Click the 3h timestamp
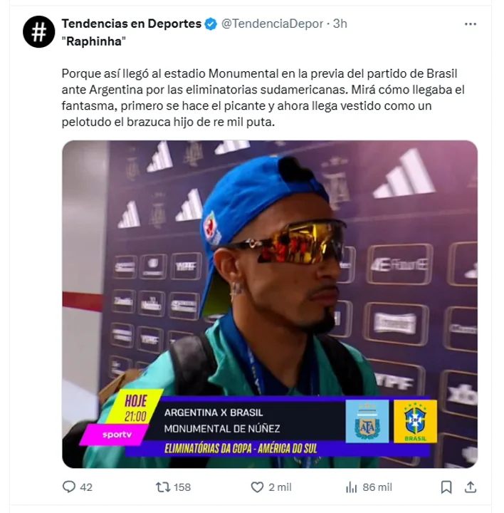 point(340,24)
